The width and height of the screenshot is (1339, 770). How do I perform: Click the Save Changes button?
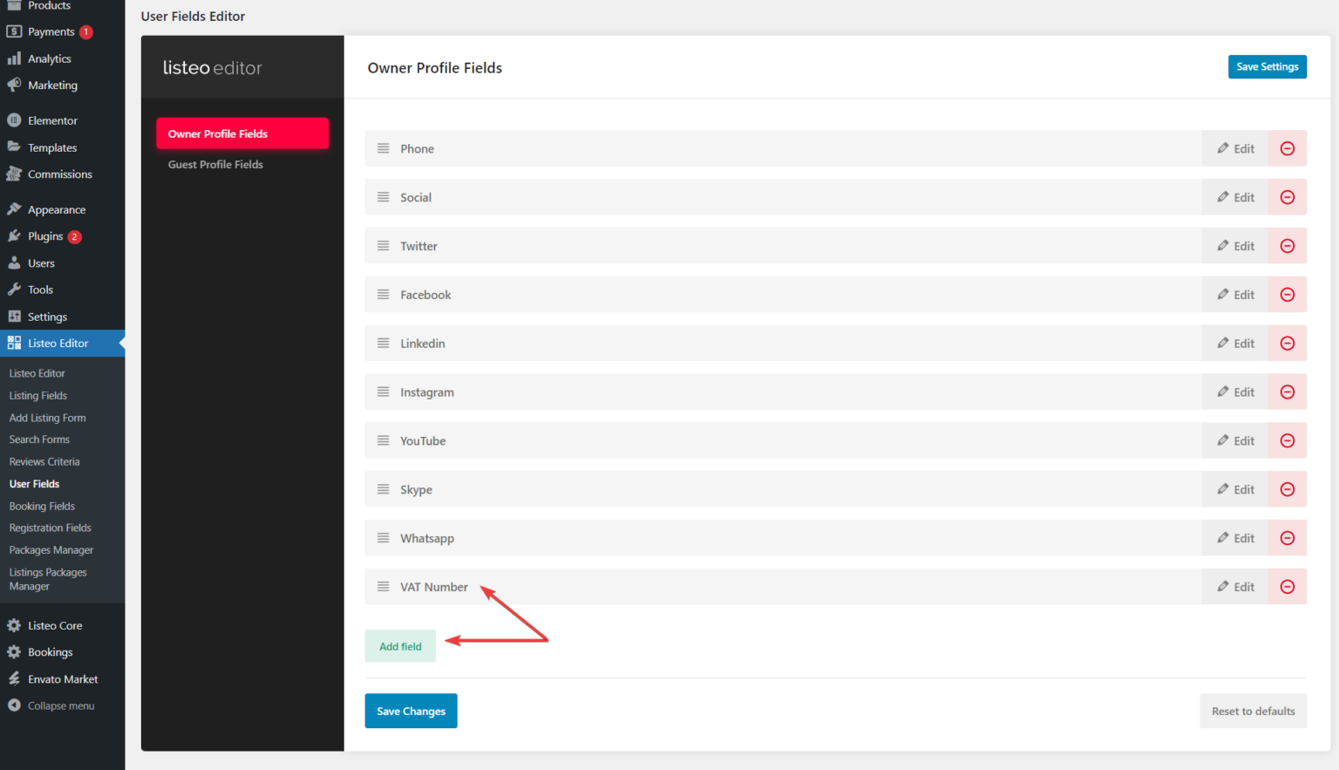[411, 711]
